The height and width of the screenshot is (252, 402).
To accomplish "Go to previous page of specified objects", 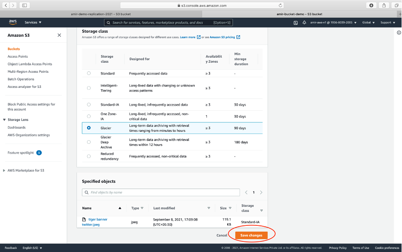I will [x=246, y=193].
